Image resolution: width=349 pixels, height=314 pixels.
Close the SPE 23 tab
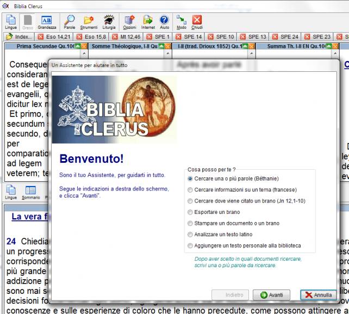(x=307, y=37)
